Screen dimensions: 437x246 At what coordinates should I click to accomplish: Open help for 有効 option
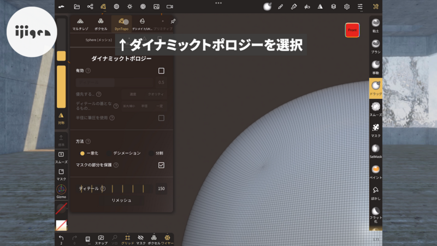click(x=88, y=71)
